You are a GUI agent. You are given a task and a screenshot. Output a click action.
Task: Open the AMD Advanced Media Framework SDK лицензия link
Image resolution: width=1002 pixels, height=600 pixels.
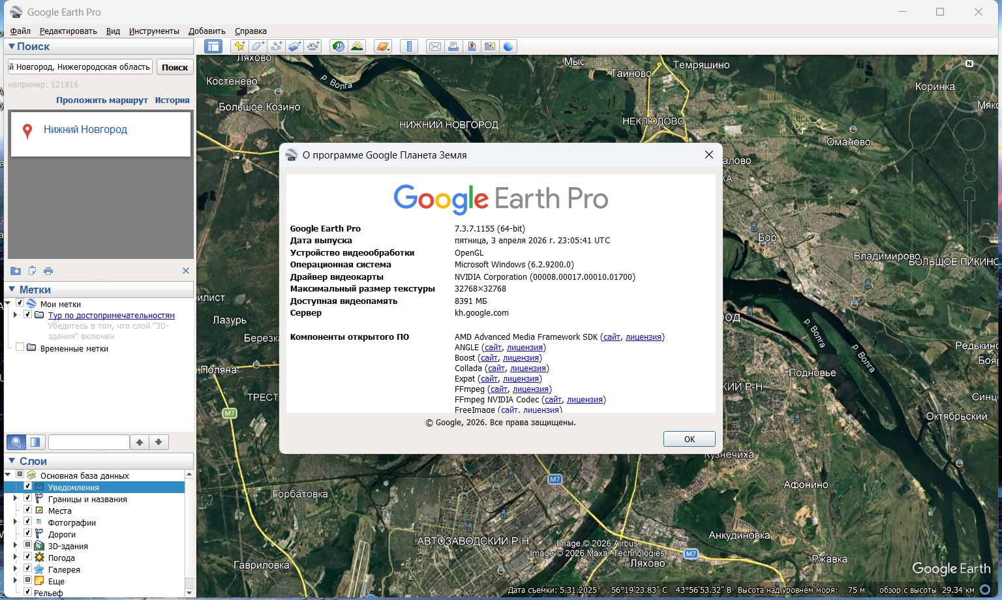[x=644, y=337]
